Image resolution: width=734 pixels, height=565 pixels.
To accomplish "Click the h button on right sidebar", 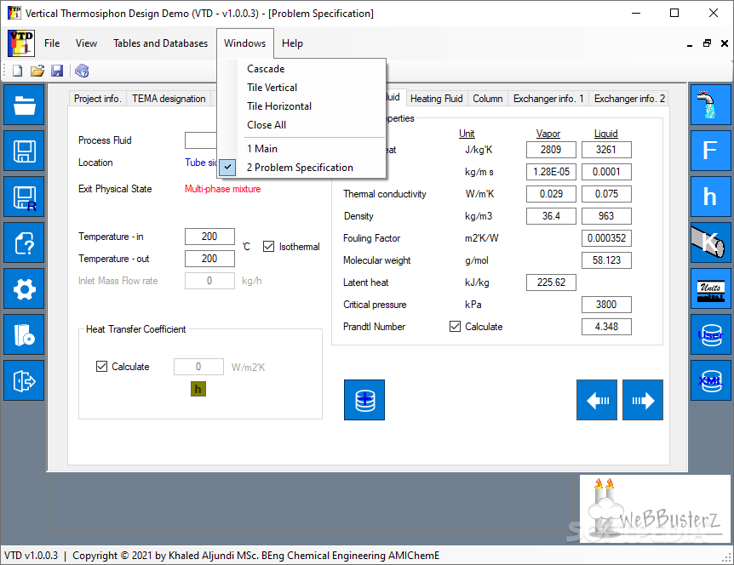I will (711, 197).
